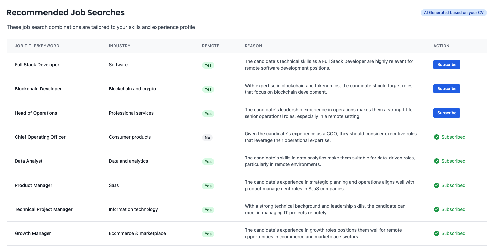
Task: Click the No remote badge for Chief Operating Officer
Action: point(207,138)
